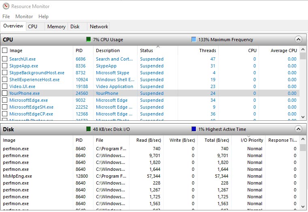Viewport: 308px width, 212px height.
Task: Click the Video Application description
Action: coord(115,86)
